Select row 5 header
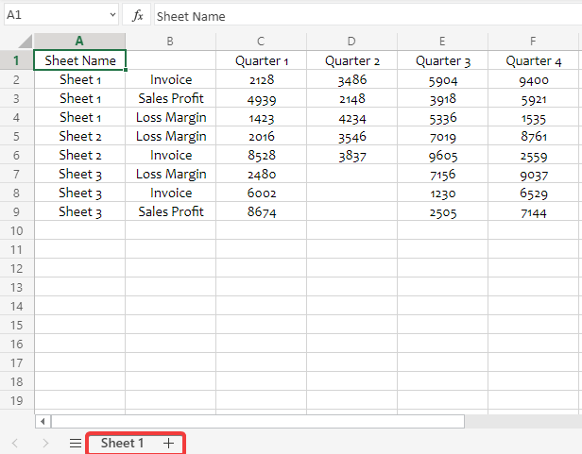This screenshot has width=582, height=454. 16,136
